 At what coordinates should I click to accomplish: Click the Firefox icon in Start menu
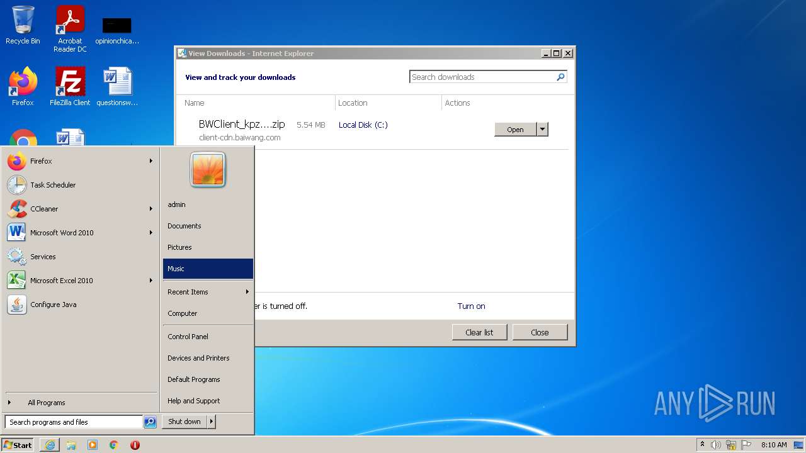coord(17,161)
